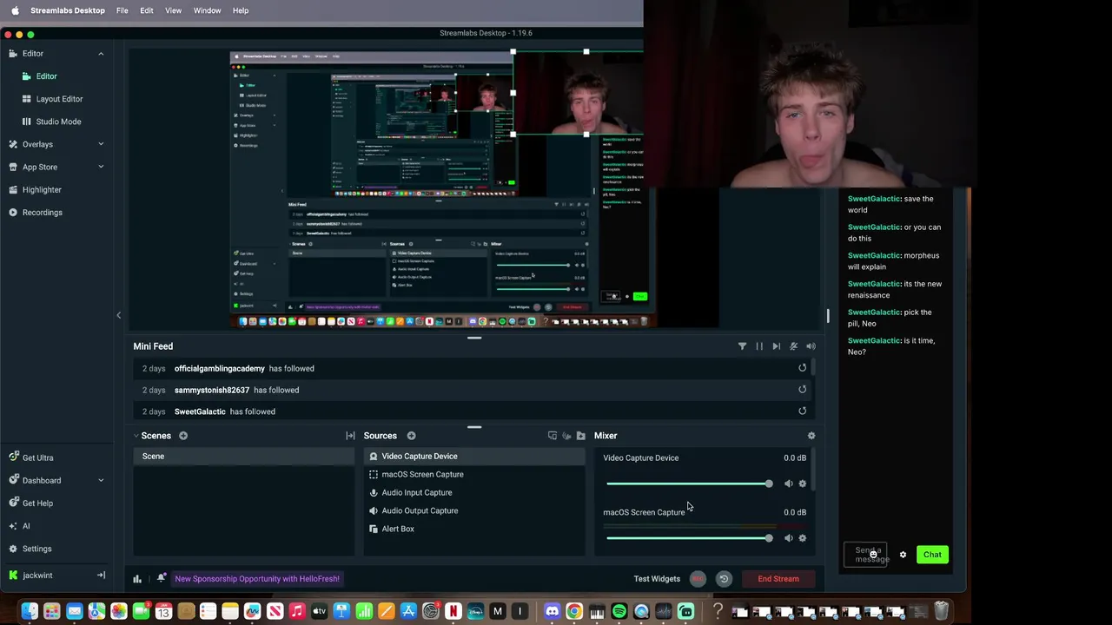Collapse the Editor sidebar group
The width and height of the screenshot is (1112, 625).
click(x=100, y=54)
